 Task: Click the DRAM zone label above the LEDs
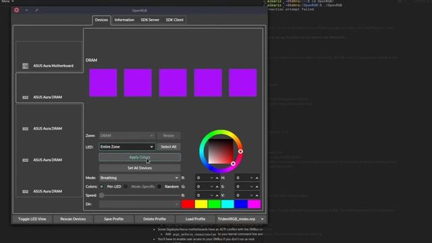click(x=91, y=60)
